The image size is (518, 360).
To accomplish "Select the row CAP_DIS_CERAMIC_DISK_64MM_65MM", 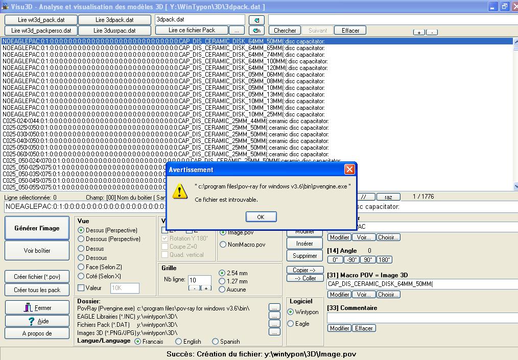I will coord(257,48).
